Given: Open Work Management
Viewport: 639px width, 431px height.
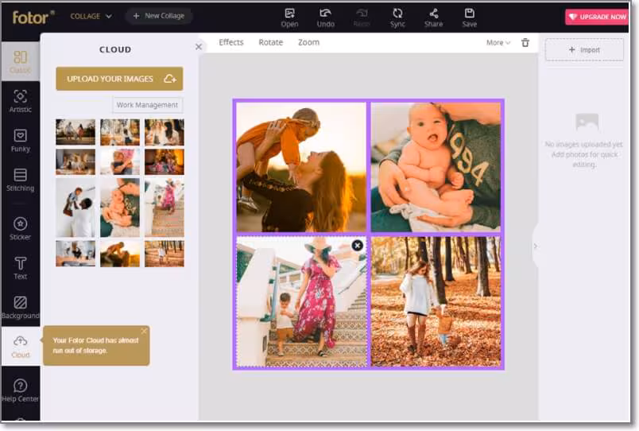Looking at the screenshot, I should (x=147, y=105).
